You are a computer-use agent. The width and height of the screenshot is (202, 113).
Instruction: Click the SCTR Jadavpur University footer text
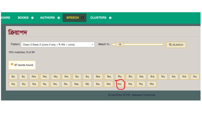132,95
